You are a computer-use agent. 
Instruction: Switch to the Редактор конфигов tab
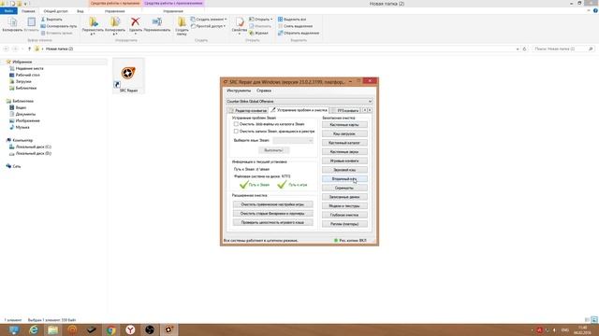tap(247, 110)
